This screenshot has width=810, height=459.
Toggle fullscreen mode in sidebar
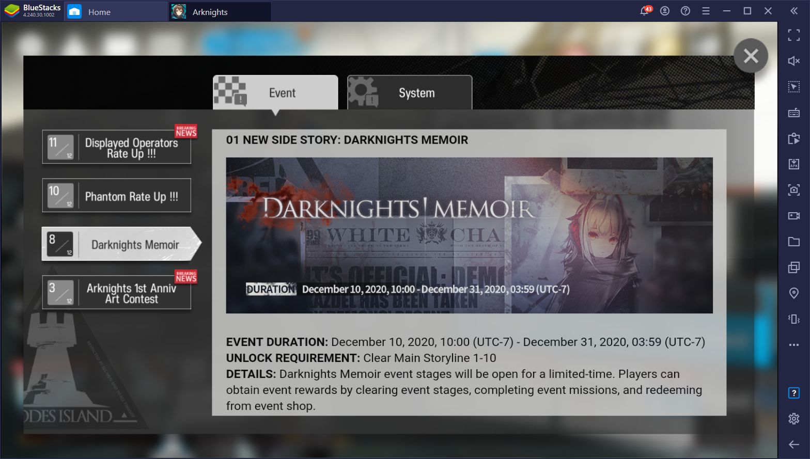tap(794, 35)
